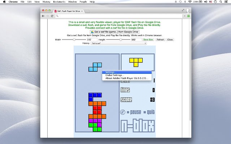Click the lines label in game
The image size is (231, 144).
click(x=125, y=90)
